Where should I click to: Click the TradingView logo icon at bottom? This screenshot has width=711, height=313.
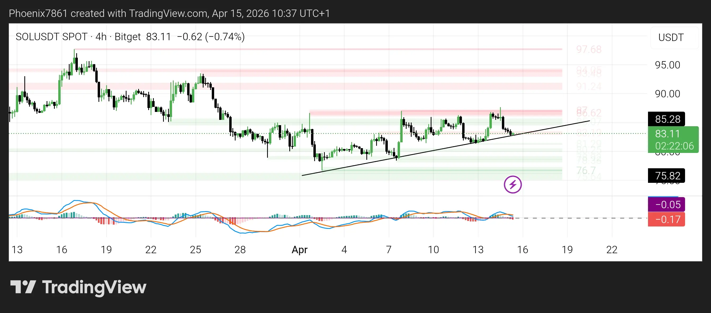coord(23,287)
